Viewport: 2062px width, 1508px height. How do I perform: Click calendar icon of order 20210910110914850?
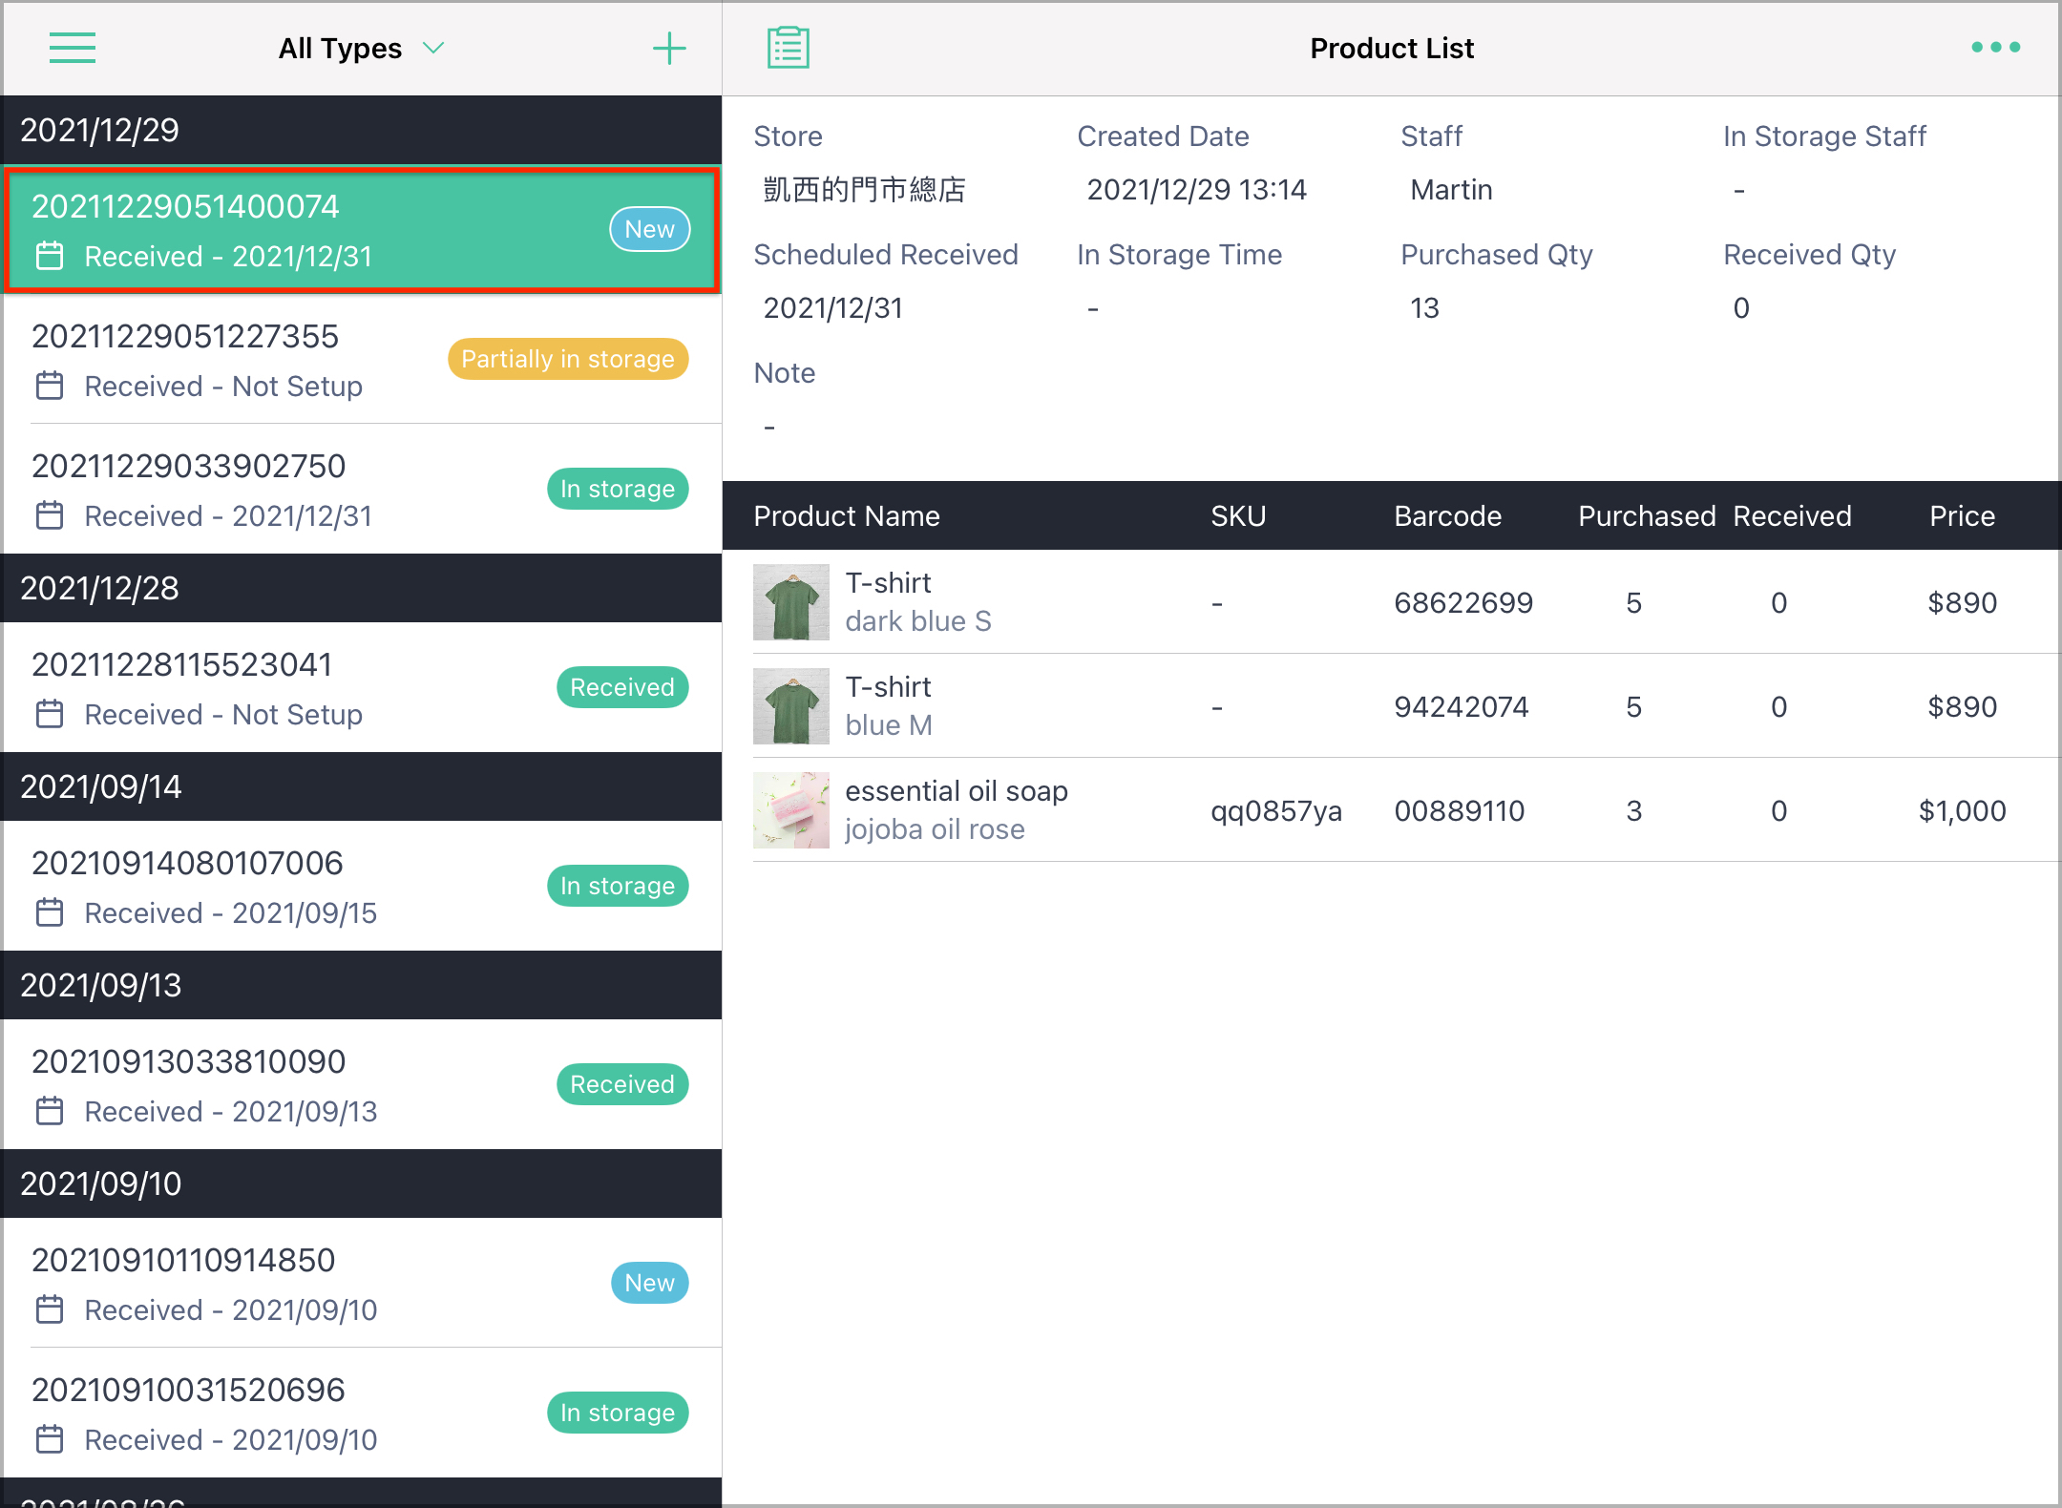click(x=50, y=1309)
